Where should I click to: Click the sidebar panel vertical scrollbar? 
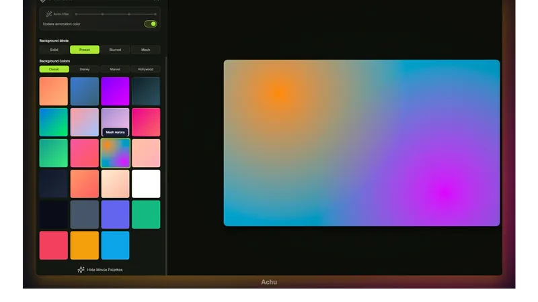click(166, 164)
